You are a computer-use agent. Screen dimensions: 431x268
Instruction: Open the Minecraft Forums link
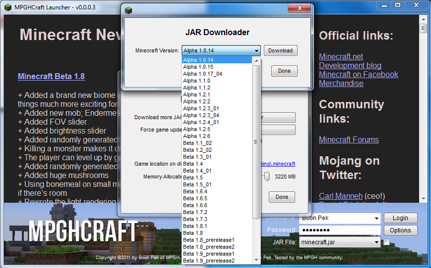[x=349, y=139]
